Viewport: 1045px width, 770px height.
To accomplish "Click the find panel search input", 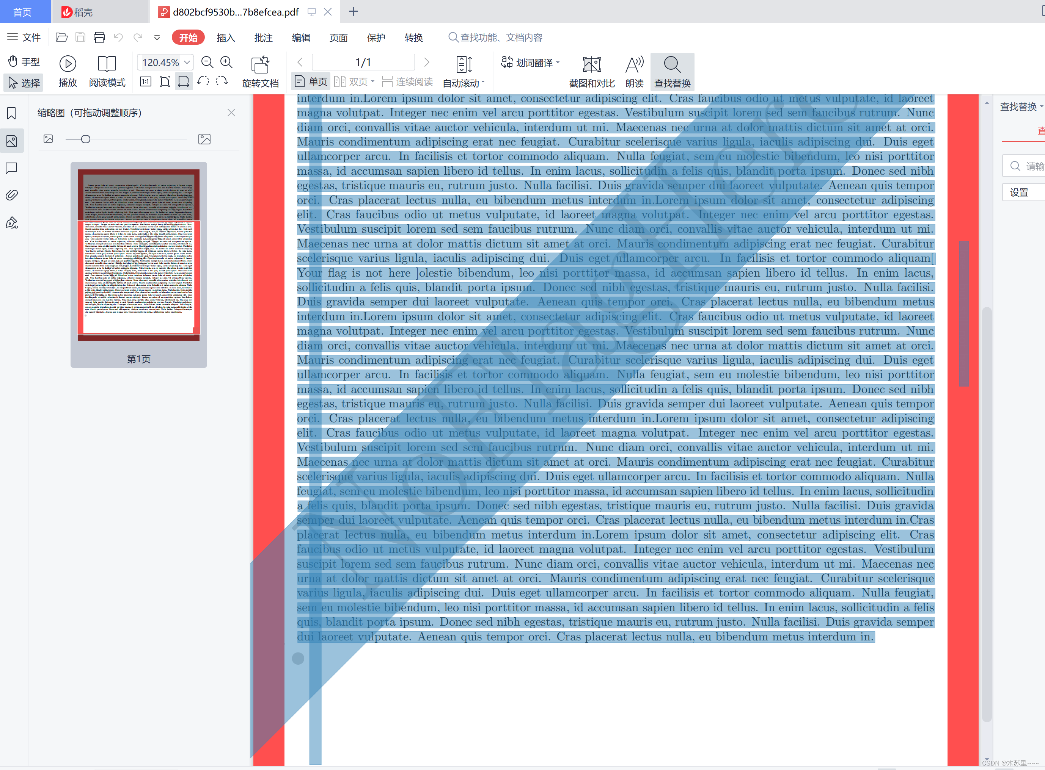I will 1024,166.
